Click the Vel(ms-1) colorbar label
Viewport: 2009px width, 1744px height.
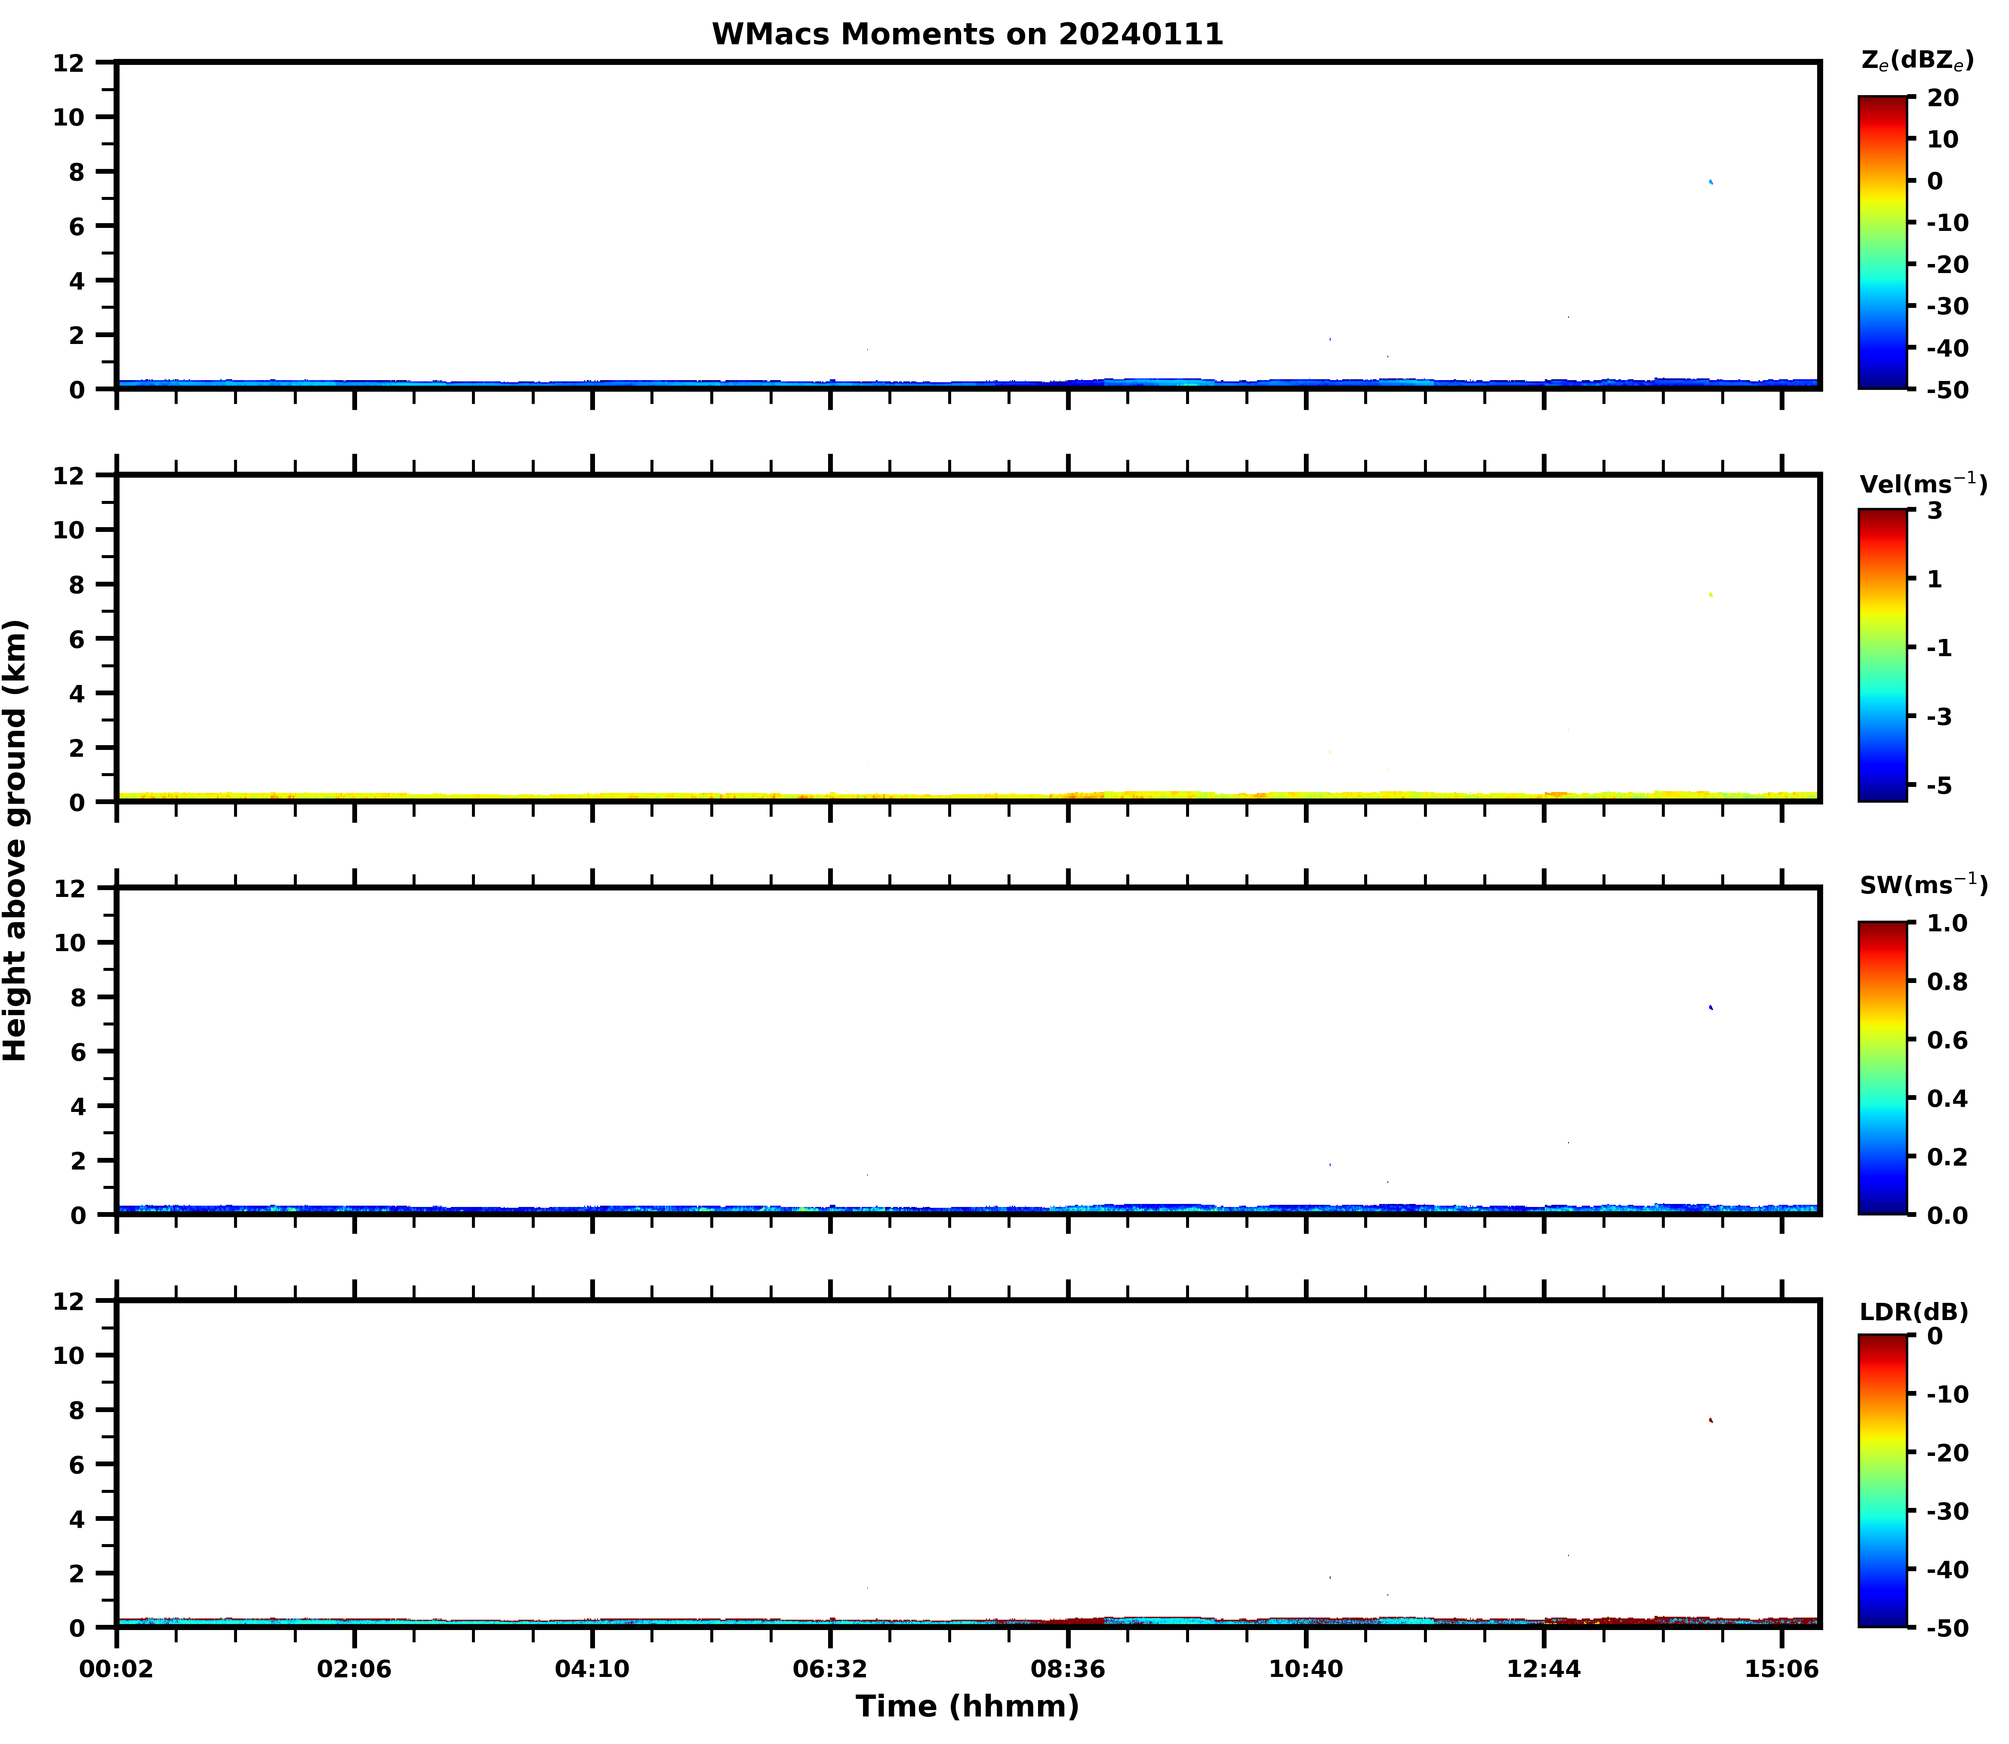click(x=1923, y=483)
